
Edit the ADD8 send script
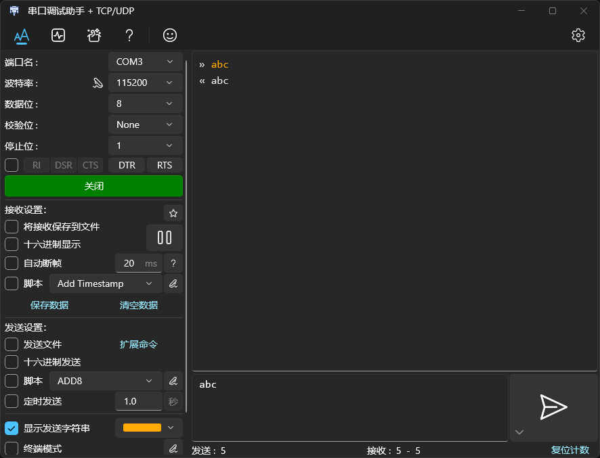click(x=173, y=381)
